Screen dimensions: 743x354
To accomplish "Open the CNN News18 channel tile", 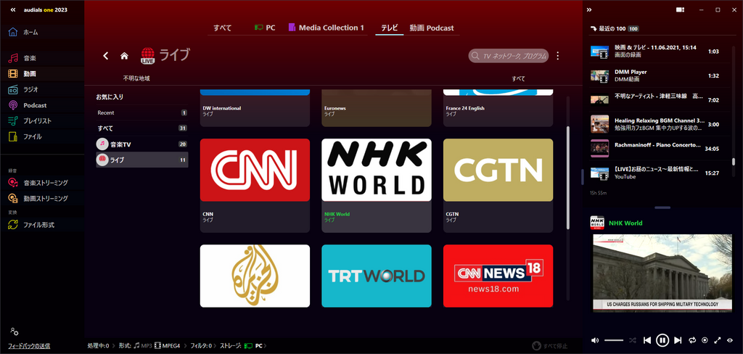I will tap(498, 276).
